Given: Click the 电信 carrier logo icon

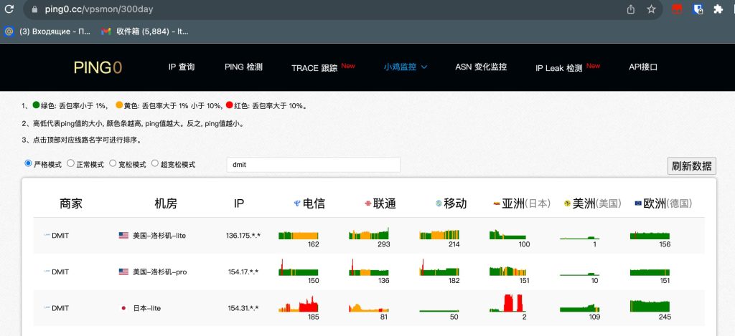Looking at the screenshot, I should (x=297, y=203).
